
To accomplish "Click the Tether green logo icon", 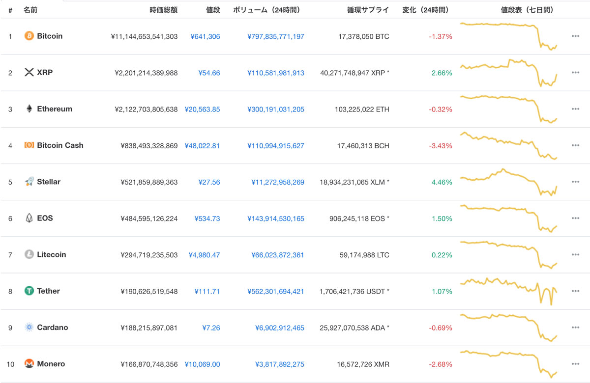I will coord(29,291).
